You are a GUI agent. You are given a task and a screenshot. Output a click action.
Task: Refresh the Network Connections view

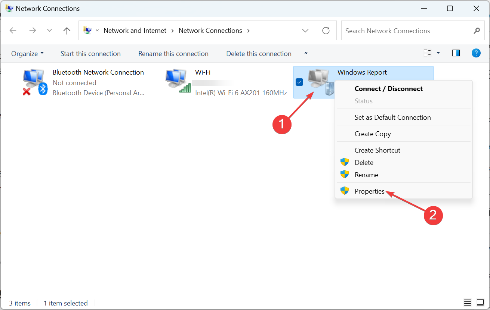click(326, 31)
